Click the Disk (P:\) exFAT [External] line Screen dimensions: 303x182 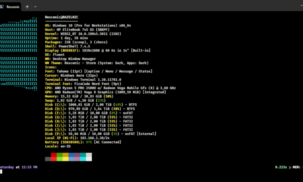point(101,134)
